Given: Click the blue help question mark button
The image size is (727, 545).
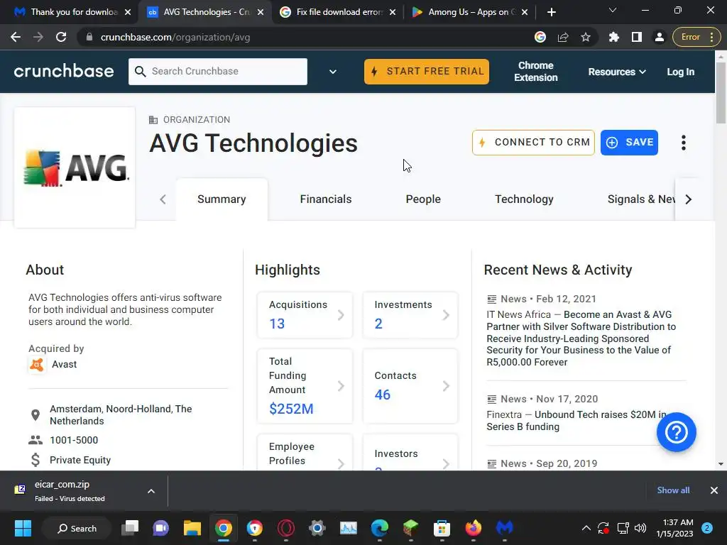Looking at the screenshot, I should point(676,432).
